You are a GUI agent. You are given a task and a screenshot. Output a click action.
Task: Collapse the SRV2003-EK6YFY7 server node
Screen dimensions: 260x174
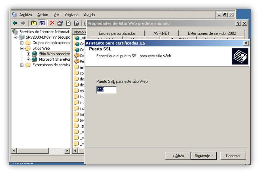pos(15,38)
